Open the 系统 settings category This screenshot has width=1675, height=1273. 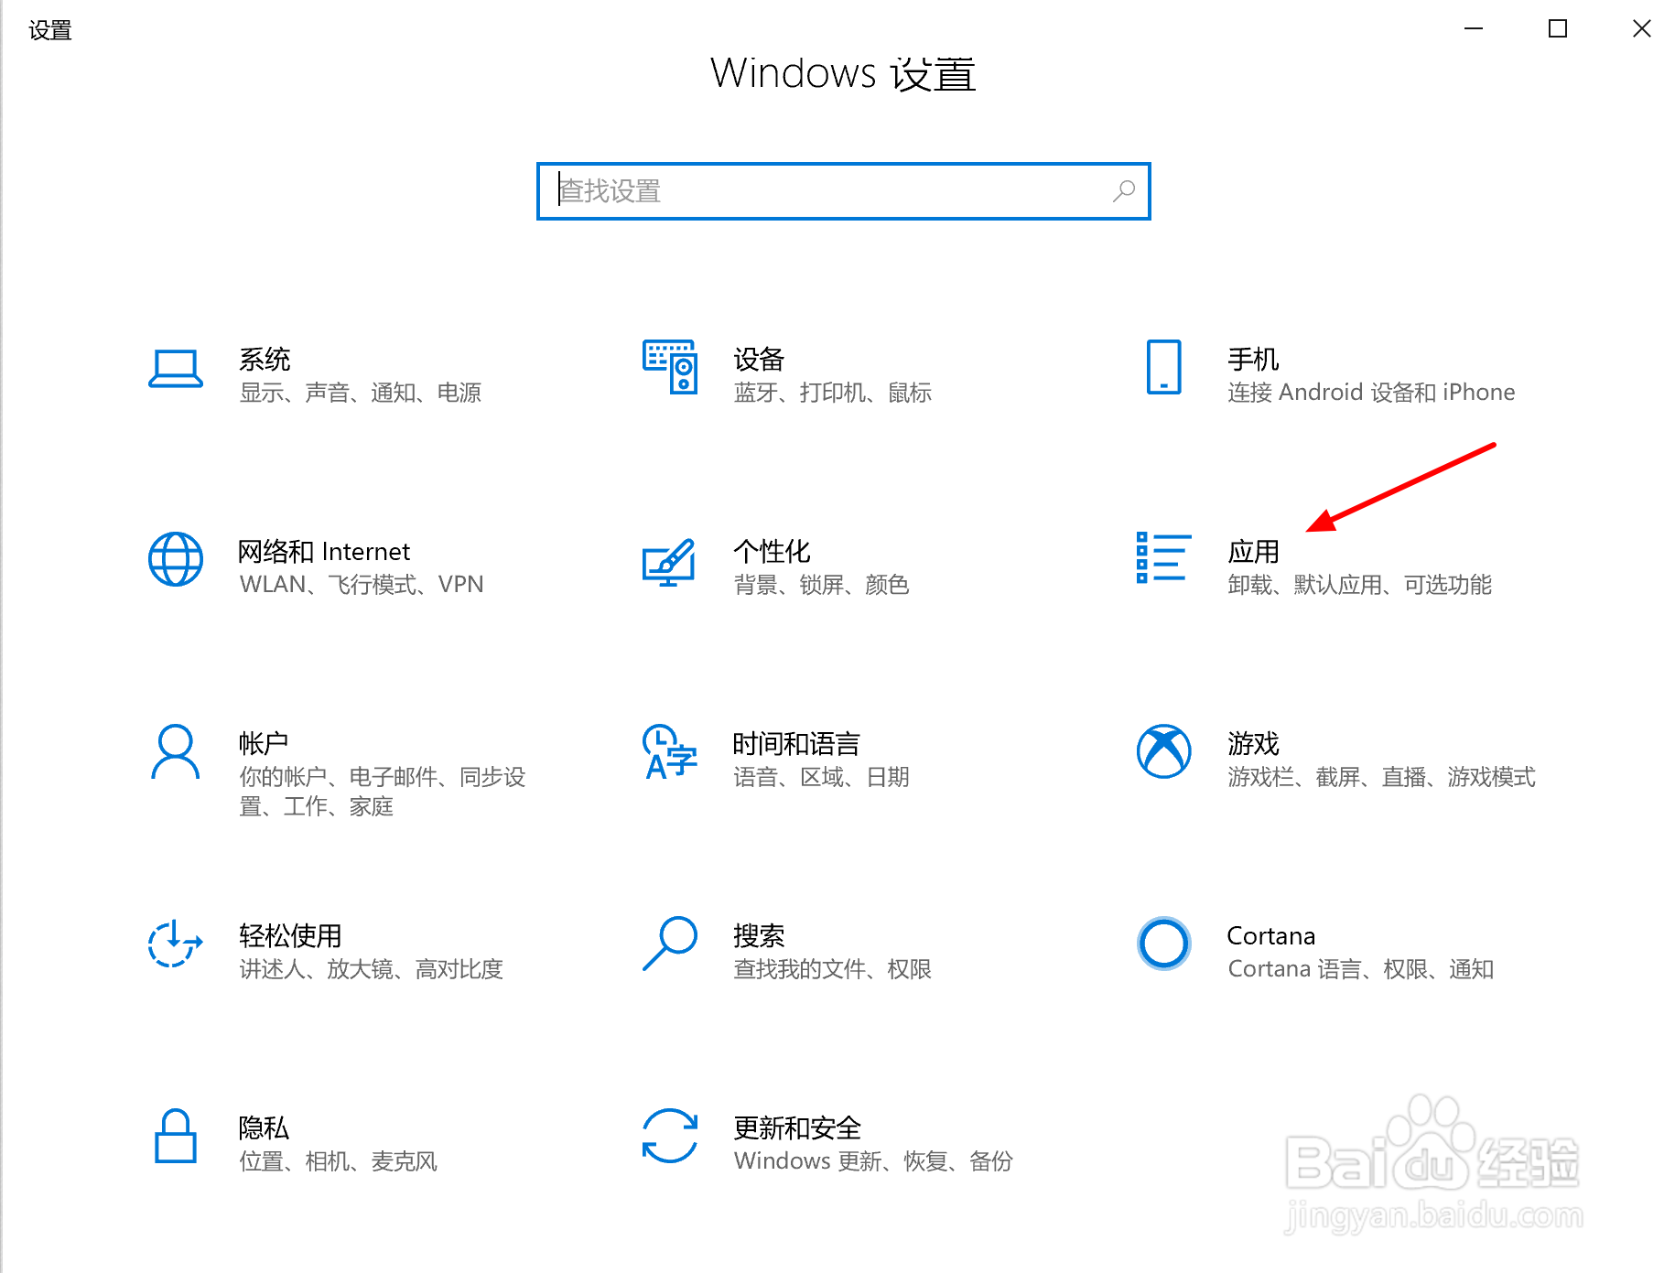(x=265, y=359)
